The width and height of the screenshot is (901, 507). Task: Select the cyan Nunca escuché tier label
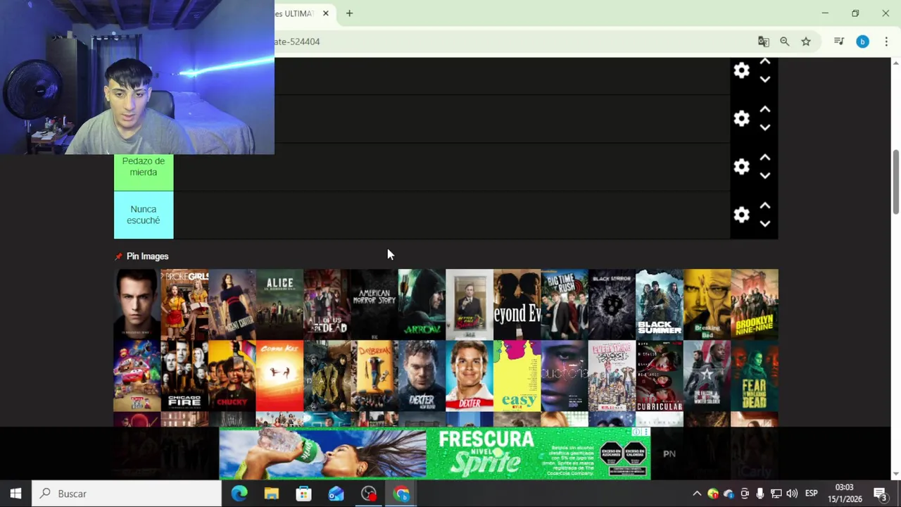pyautogui.click(x=144, y=215)
